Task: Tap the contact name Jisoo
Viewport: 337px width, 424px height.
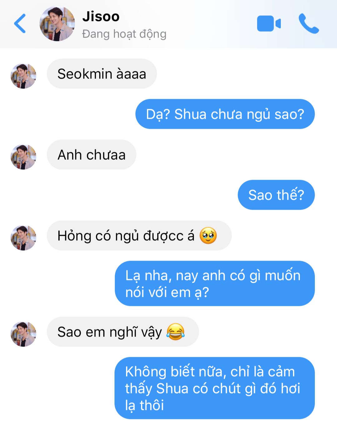Action: click(x=101, y=17)
